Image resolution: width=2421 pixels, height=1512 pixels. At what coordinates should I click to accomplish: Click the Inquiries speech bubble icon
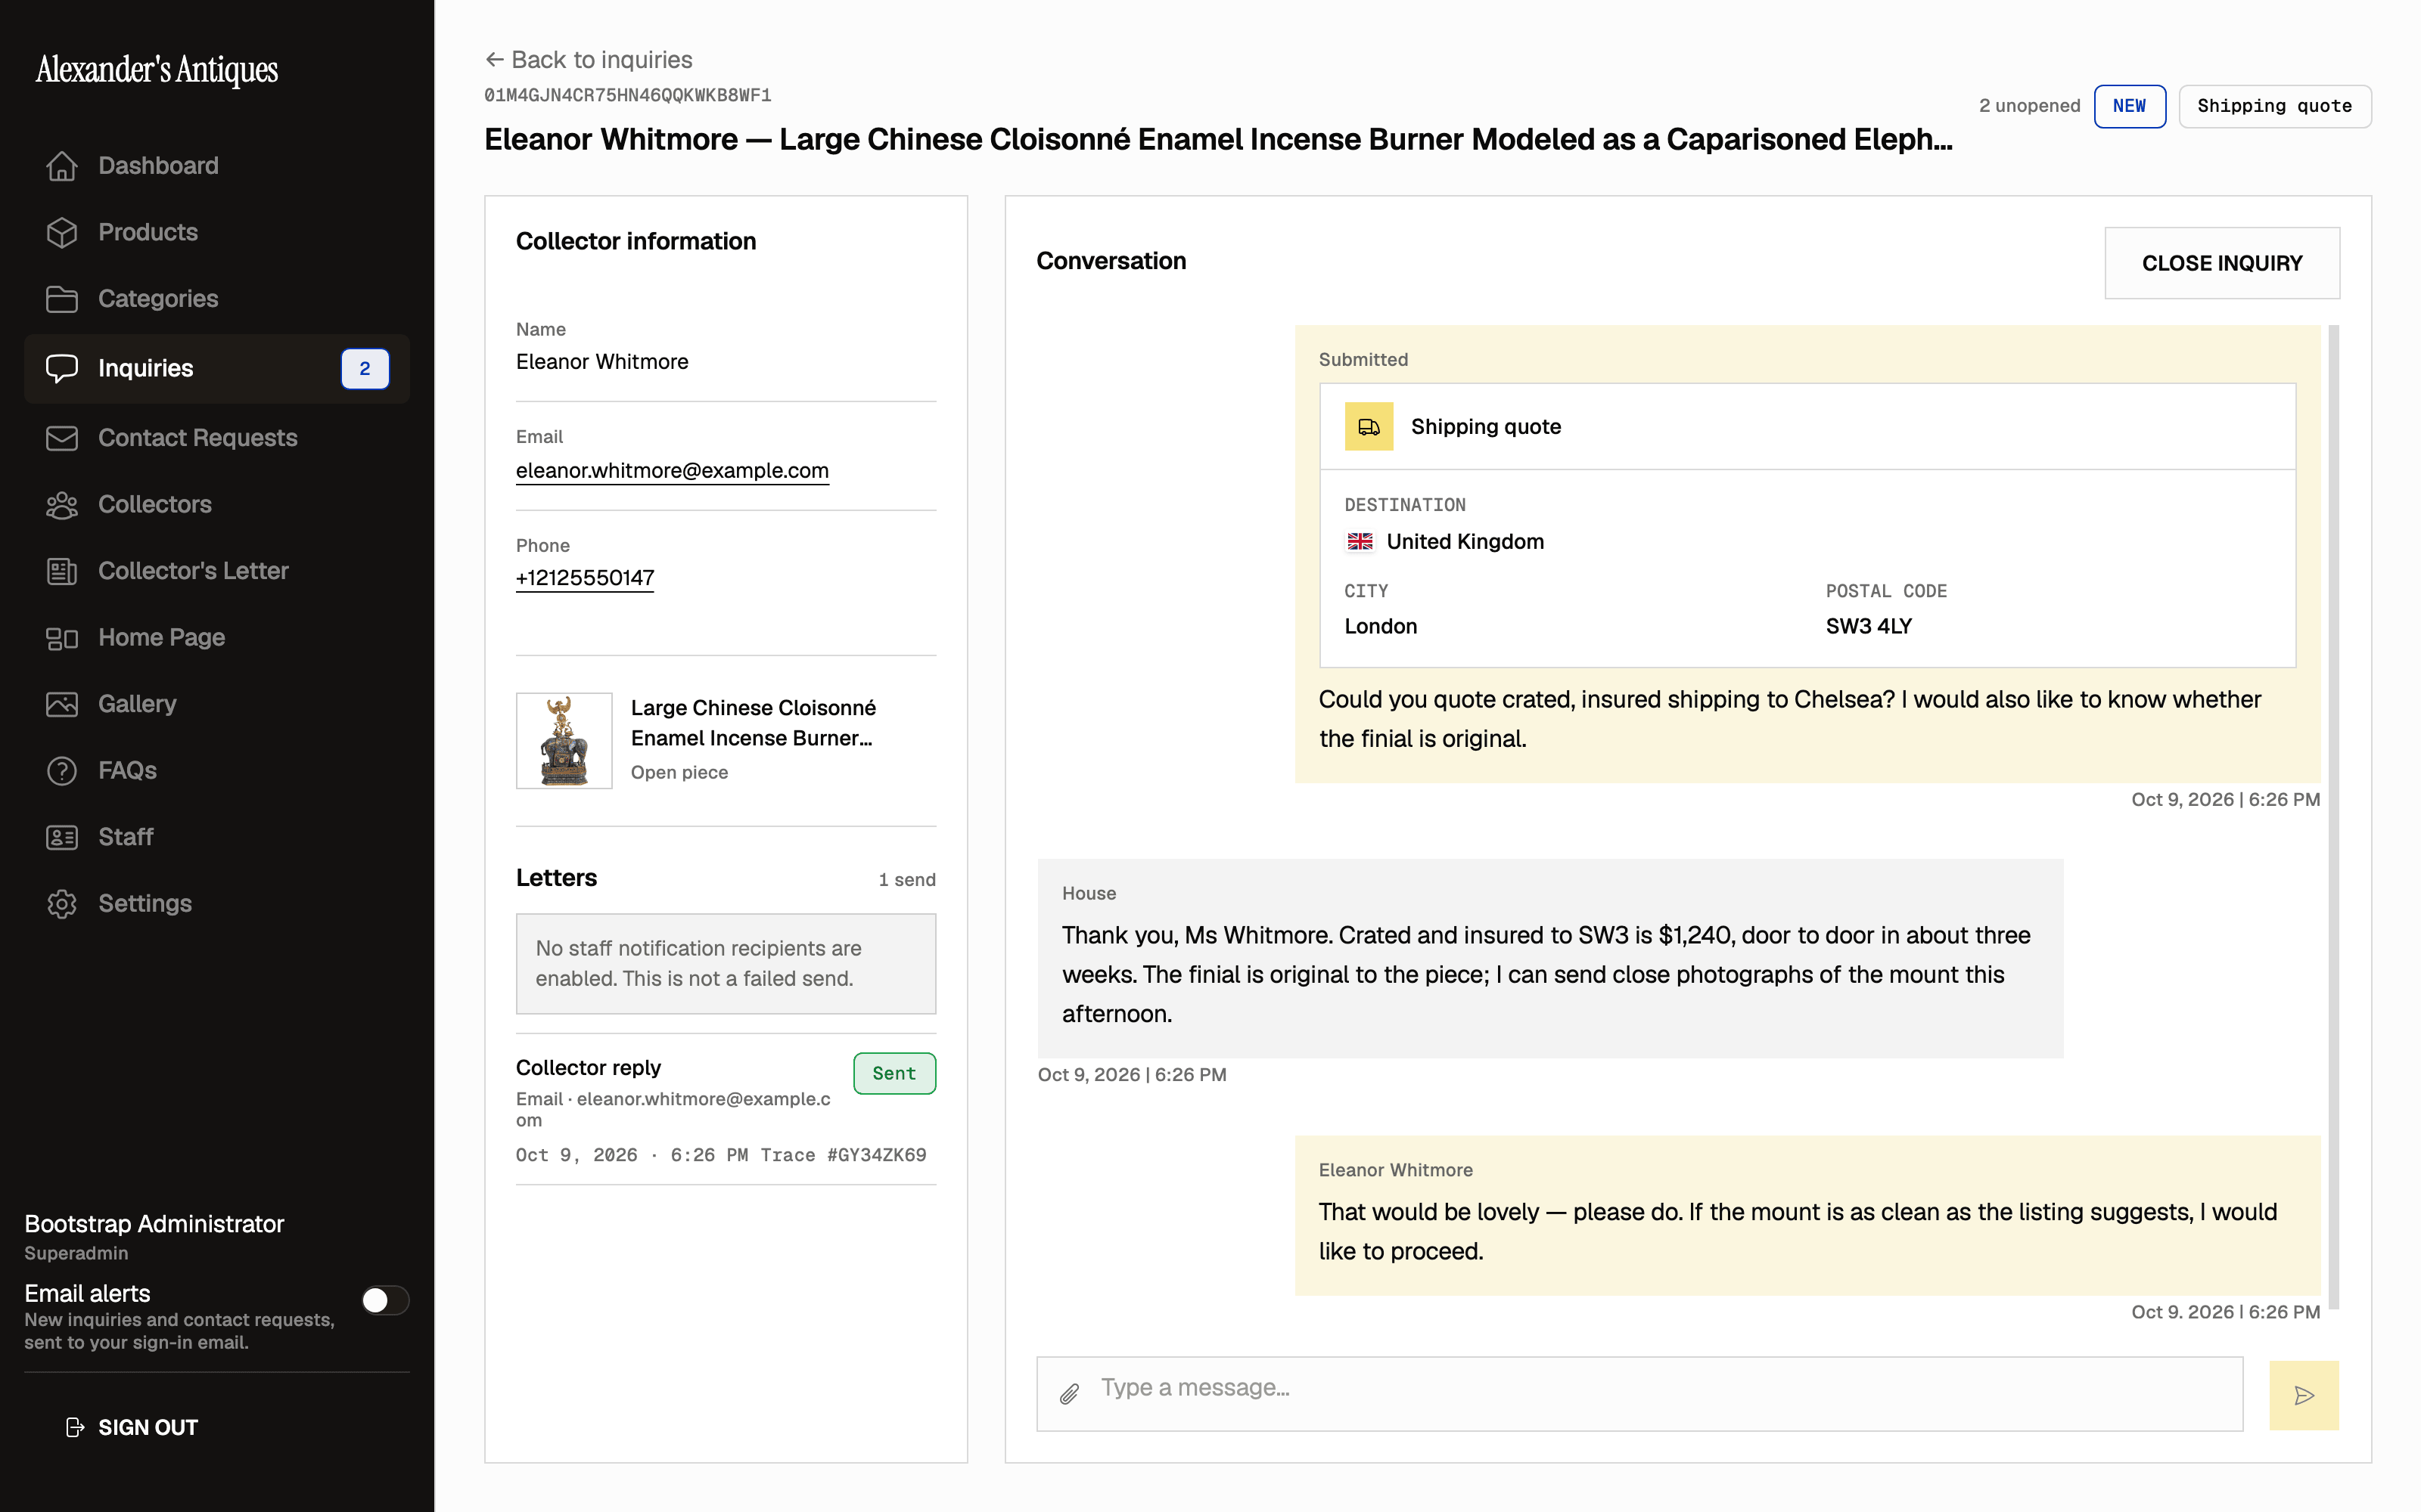(62, 368)
